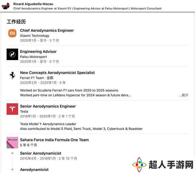Screen dimensions: 195x173
Task: Click the Palou Motorsport logo icon
Action: 12,54
